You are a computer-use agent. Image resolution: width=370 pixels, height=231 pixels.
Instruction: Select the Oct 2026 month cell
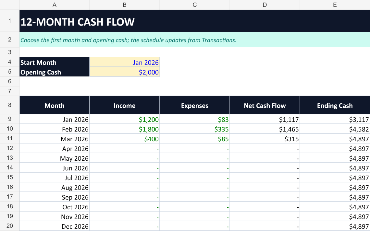[x=55, y=206]
